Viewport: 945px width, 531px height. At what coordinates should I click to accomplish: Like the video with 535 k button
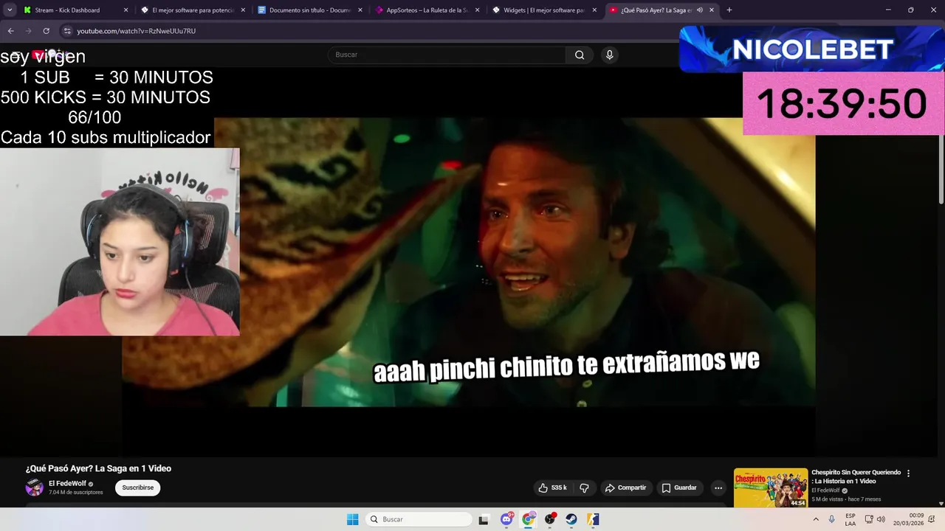coord(552,487)
